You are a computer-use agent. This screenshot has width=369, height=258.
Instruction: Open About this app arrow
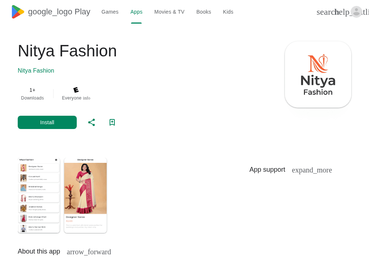[89, 252]
